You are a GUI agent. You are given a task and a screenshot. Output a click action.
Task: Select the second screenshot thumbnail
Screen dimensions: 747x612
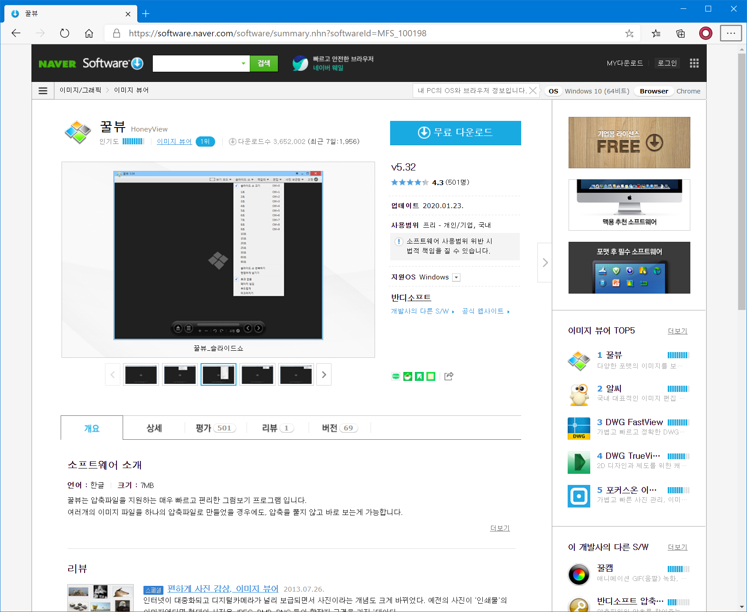tap(180, 375)
